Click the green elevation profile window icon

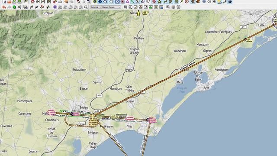coord(151,7)
